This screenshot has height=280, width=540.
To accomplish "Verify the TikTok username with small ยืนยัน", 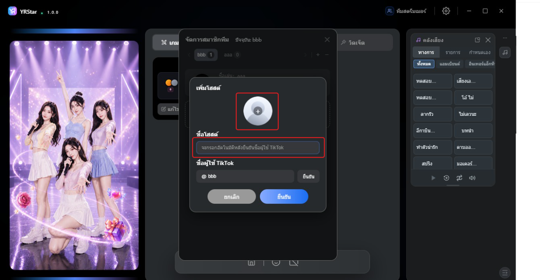I will pyautogui.click(x=309, y=176).
